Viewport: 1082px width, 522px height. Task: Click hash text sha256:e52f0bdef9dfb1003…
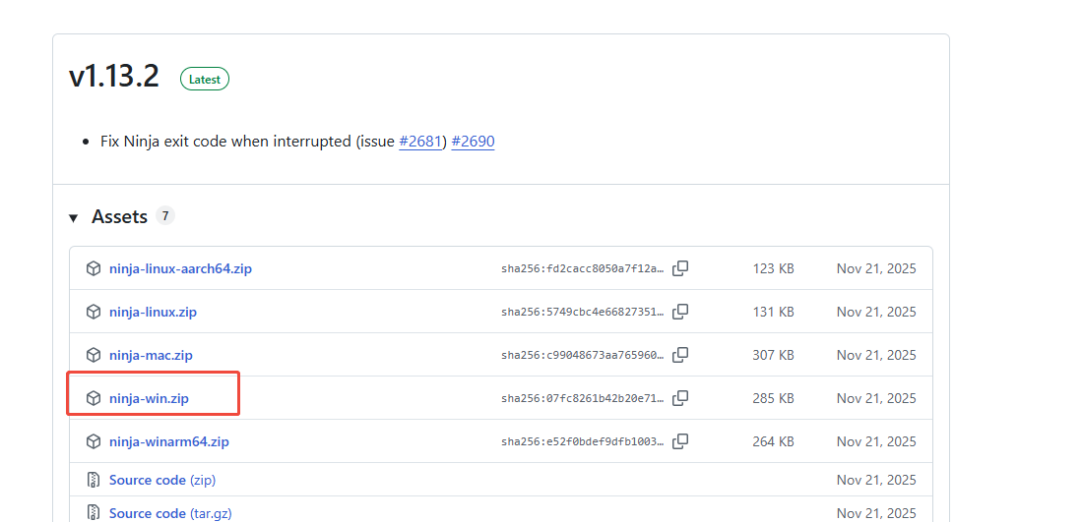click(x=583, y=442)
